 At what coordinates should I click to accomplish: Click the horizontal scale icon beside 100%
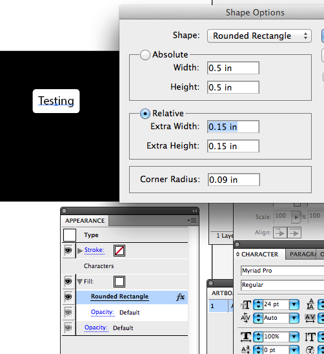click(246, 337)
